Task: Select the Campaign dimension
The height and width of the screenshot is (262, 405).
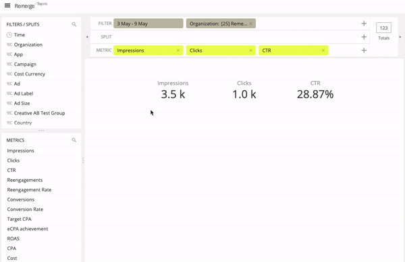Action: click(25, 64)
